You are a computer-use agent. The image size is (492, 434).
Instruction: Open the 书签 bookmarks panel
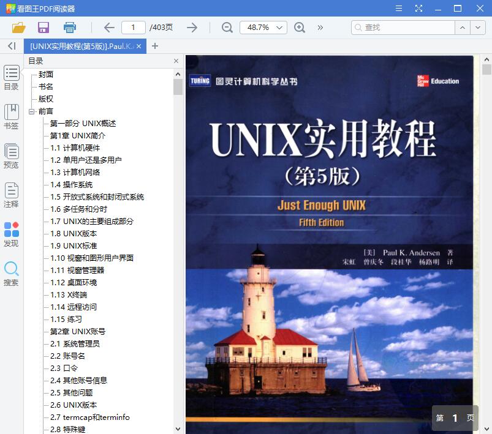tap(11, 117)
